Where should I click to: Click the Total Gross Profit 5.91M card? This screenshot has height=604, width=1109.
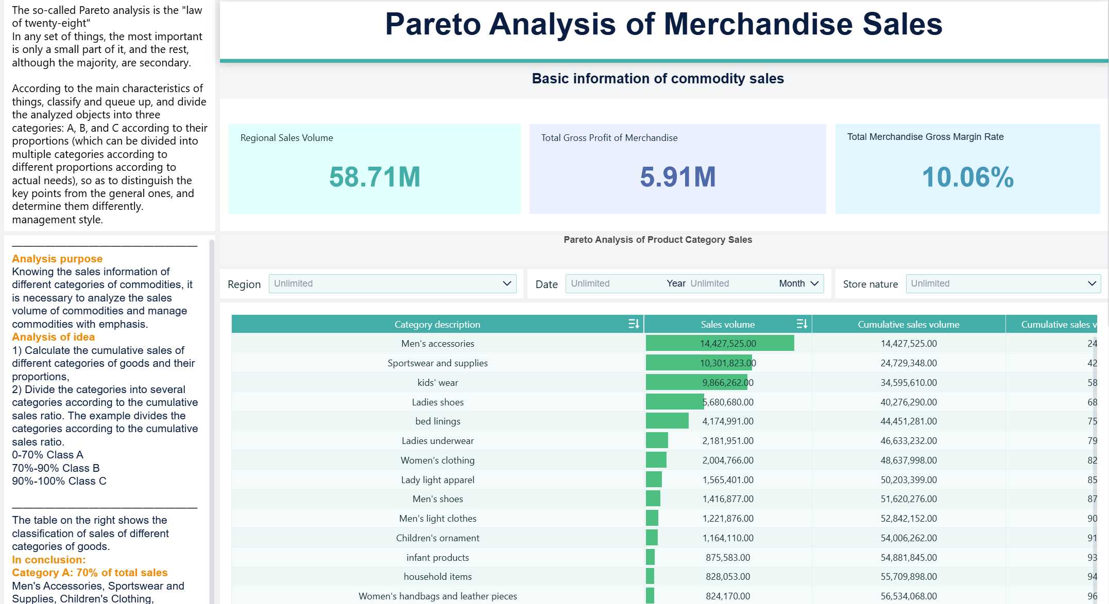(x=677, y=169)
